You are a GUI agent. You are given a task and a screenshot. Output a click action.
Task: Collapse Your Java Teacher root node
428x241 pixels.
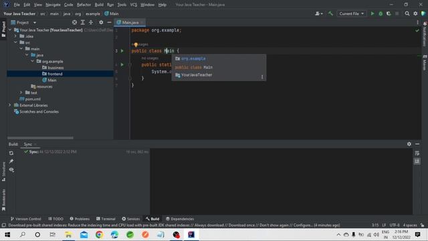coord(10,30)
